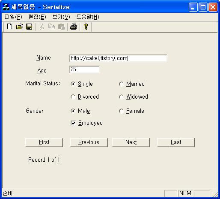Click the Serialize app icon in title bar
This screenshot has height=199, width=220.
pyautogui.click(x=6, y=7)
